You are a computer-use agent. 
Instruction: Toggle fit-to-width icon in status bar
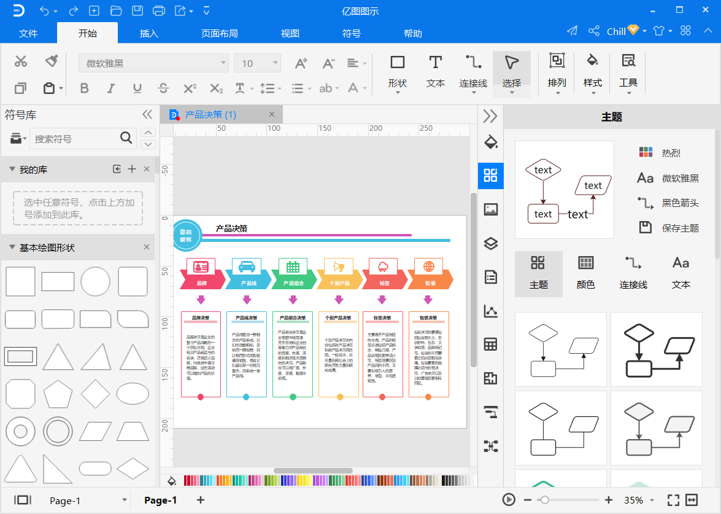click(x=691, y=500)
